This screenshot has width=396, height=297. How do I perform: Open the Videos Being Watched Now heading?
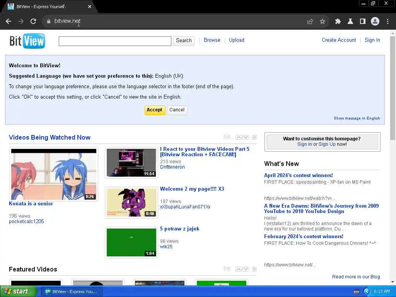tap(49, 137)
